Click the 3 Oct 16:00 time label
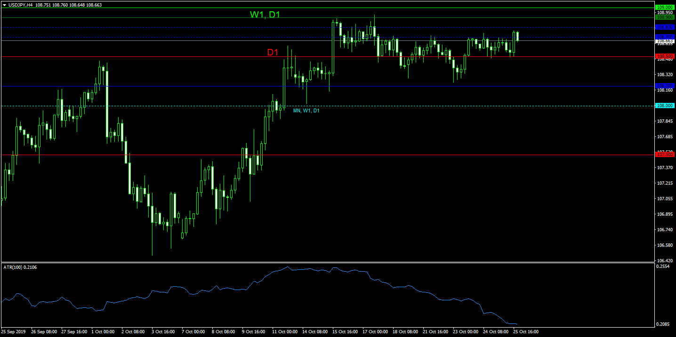 (163, 332)
